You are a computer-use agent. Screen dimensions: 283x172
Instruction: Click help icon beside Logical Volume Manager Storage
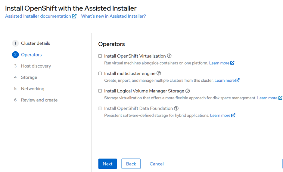point(188,91)
